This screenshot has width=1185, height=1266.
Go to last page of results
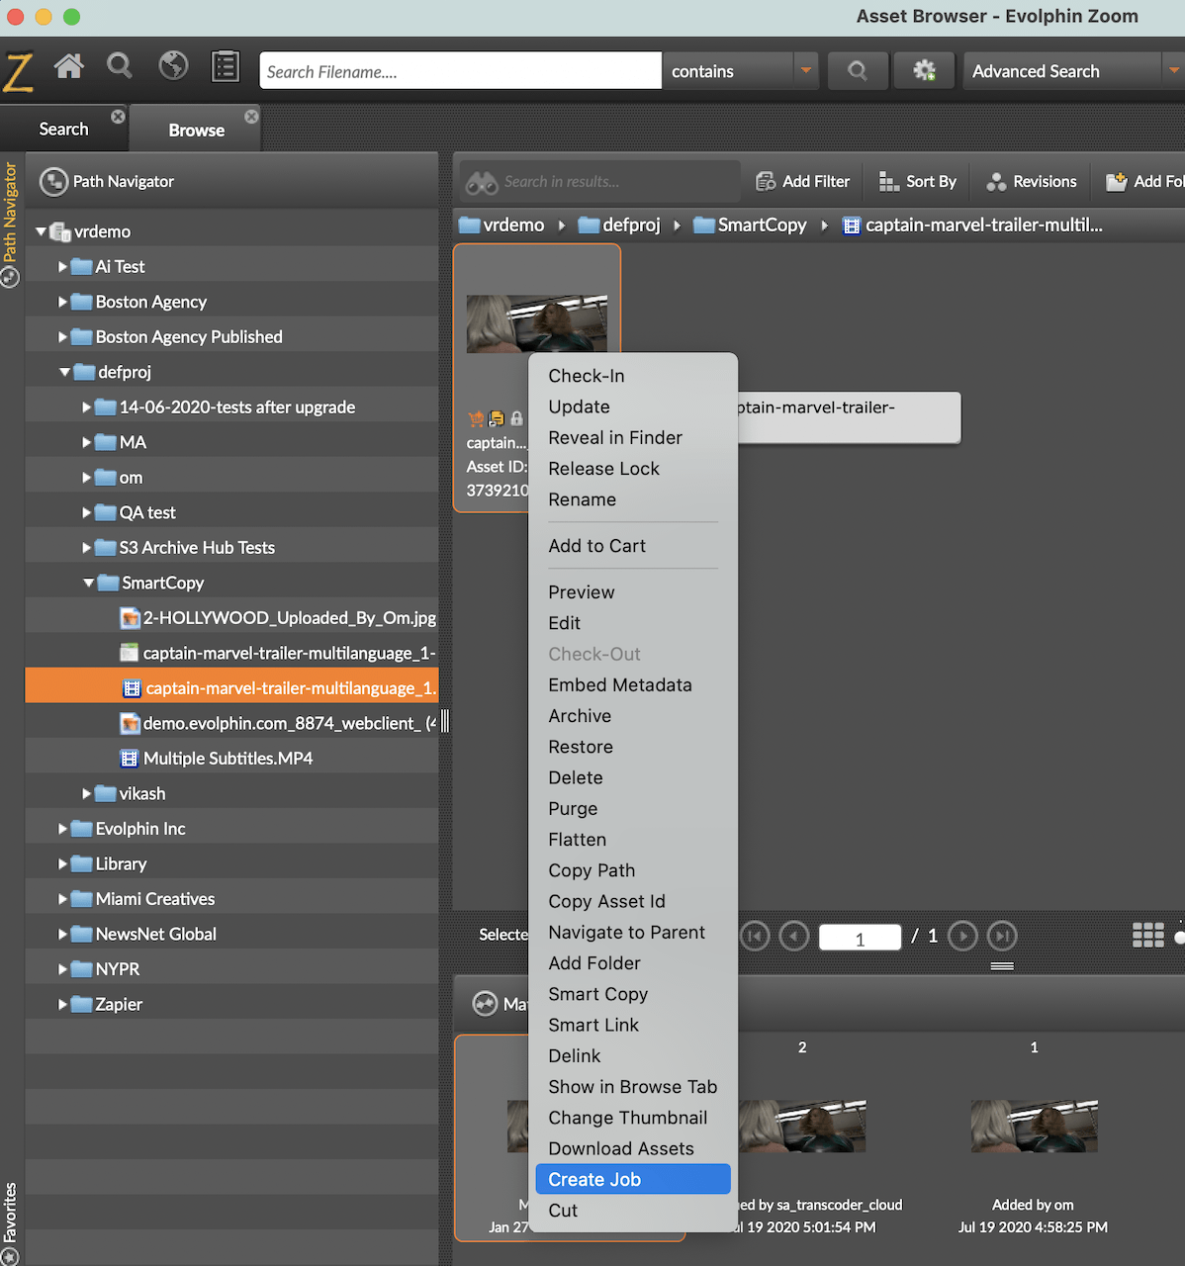pyautogui.click(x=1002, y=936)
